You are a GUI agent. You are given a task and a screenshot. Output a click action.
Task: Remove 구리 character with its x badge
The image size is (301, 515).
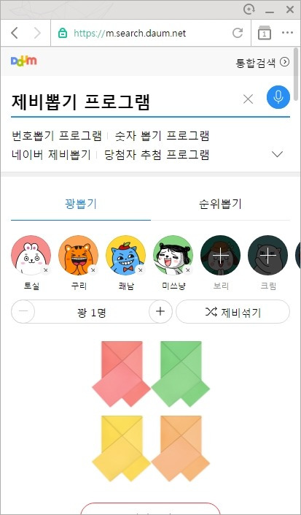click(93, 270)
